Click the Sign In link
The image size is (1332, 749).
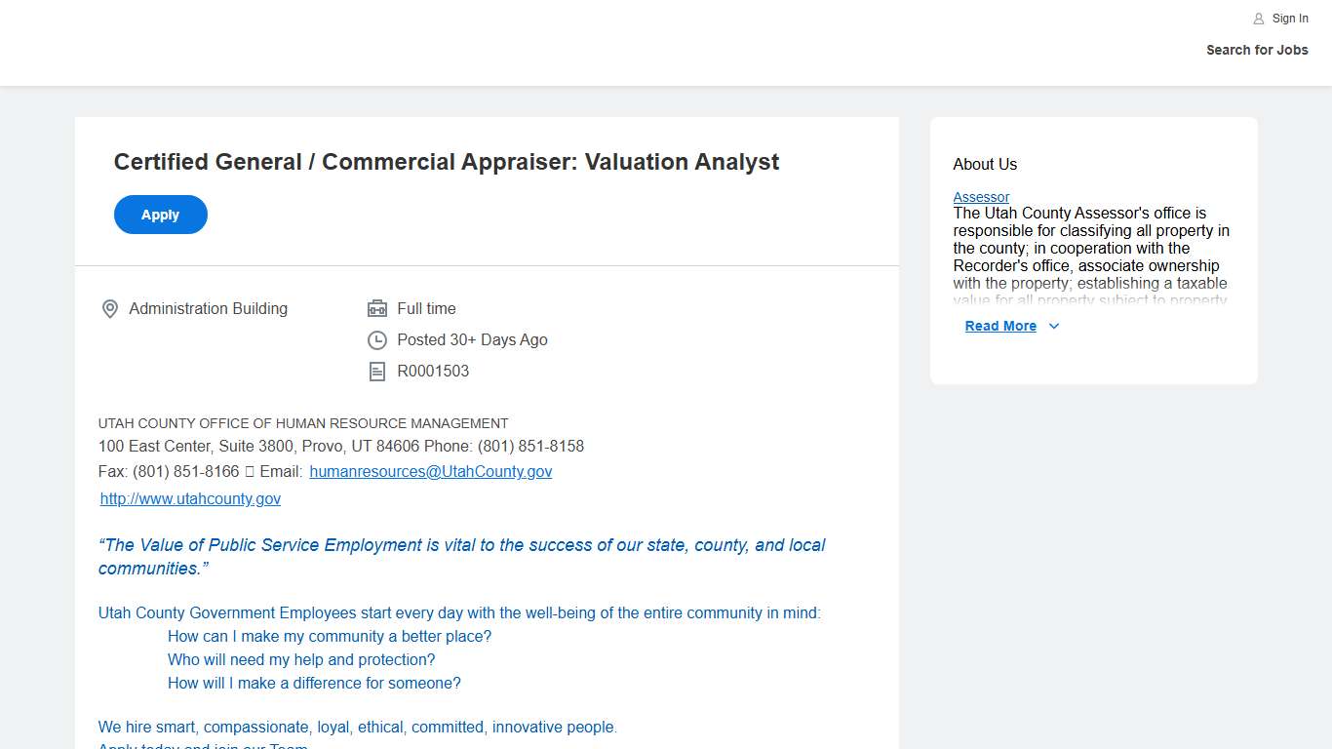click(1290, 19)
